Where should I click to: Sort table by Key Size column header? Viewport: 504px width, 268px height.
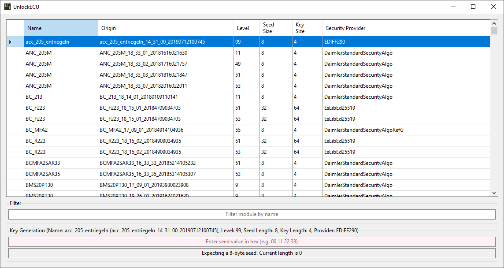(x=307, y=28)
